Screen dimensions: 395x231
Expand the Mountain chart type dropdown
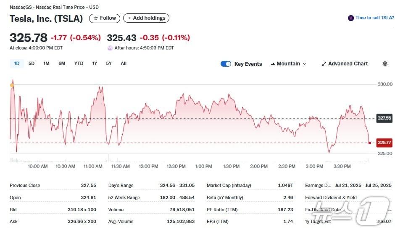pos(288,64)
